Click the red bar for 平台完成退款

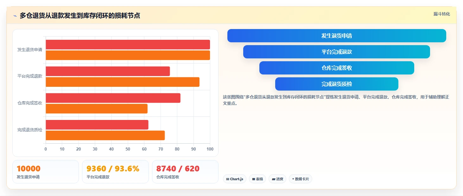(x=108, y=71)
